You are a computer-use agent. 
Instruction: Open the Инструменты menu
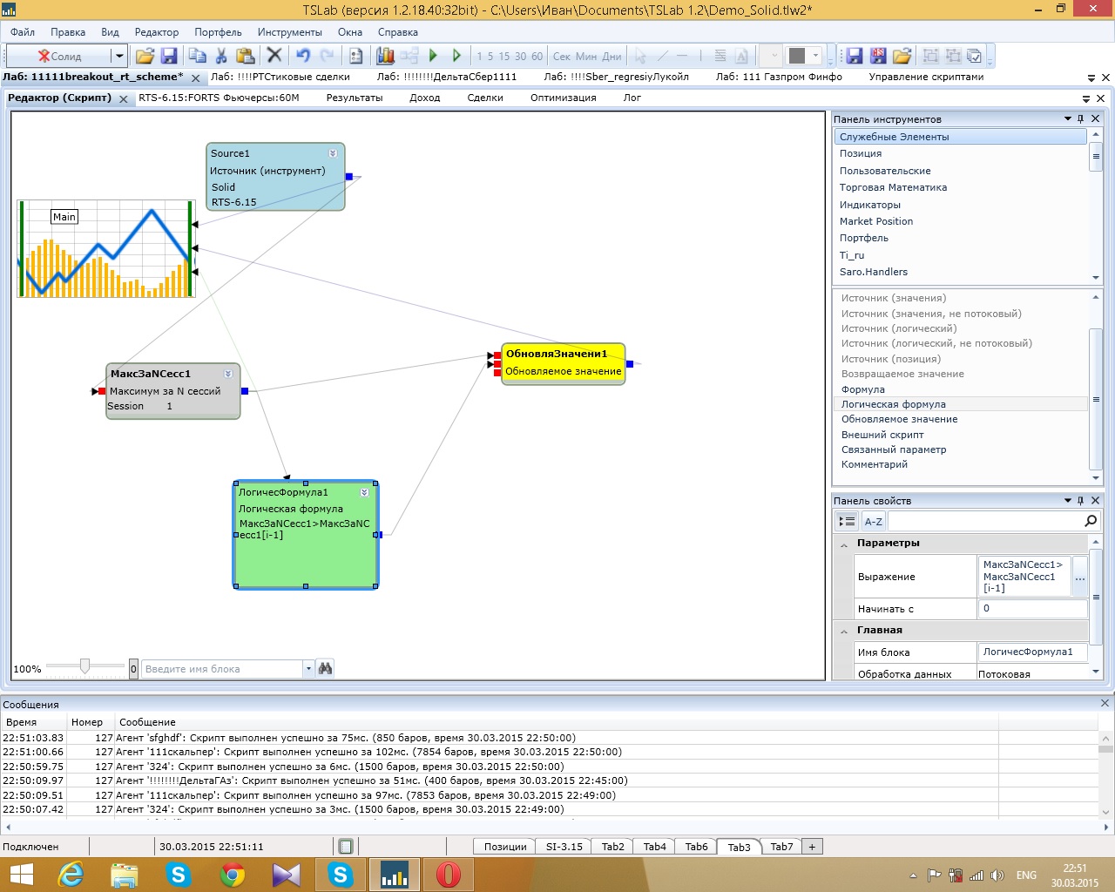point(289,32)
